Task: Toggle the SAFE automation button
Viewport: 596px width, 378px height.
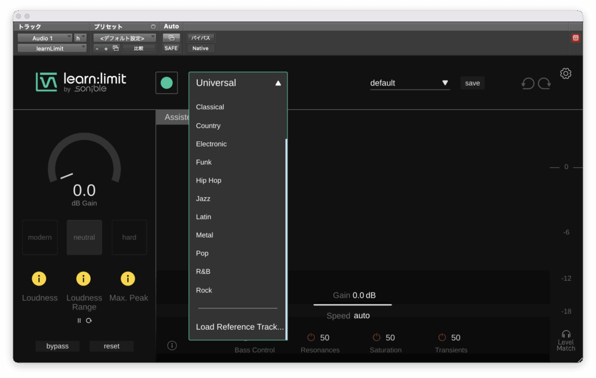Action: 171,48
